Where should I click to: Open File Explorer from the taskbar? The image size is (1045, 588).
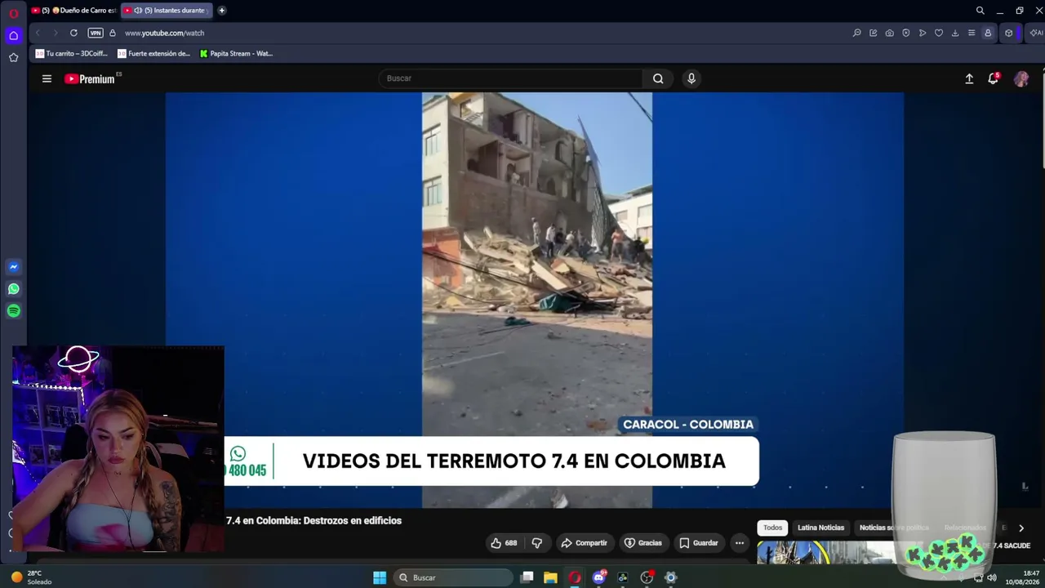point(551,577)
